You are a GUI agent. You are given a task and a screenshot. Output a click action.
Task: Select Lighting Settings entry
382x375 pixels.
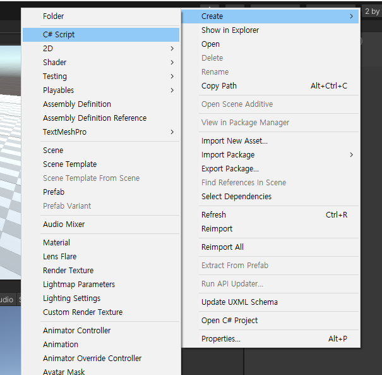coord(101,298)
